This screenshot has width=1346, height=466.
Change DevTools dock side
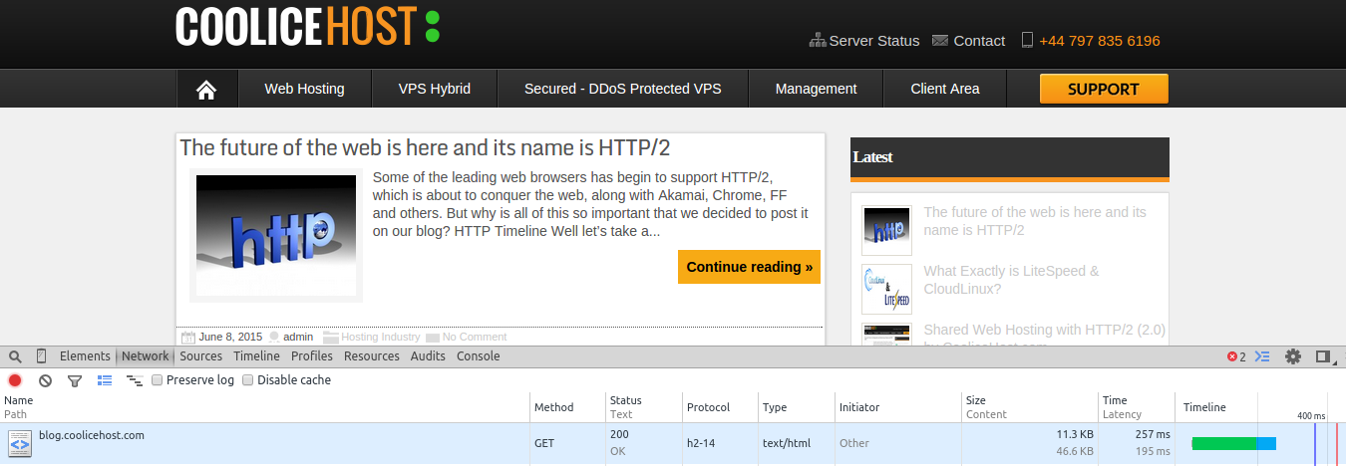tap(1324, 356)
